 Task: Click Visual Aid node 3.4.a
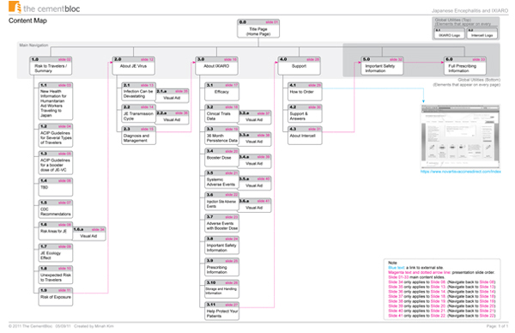pyautogui.click(x=255, y=161)
